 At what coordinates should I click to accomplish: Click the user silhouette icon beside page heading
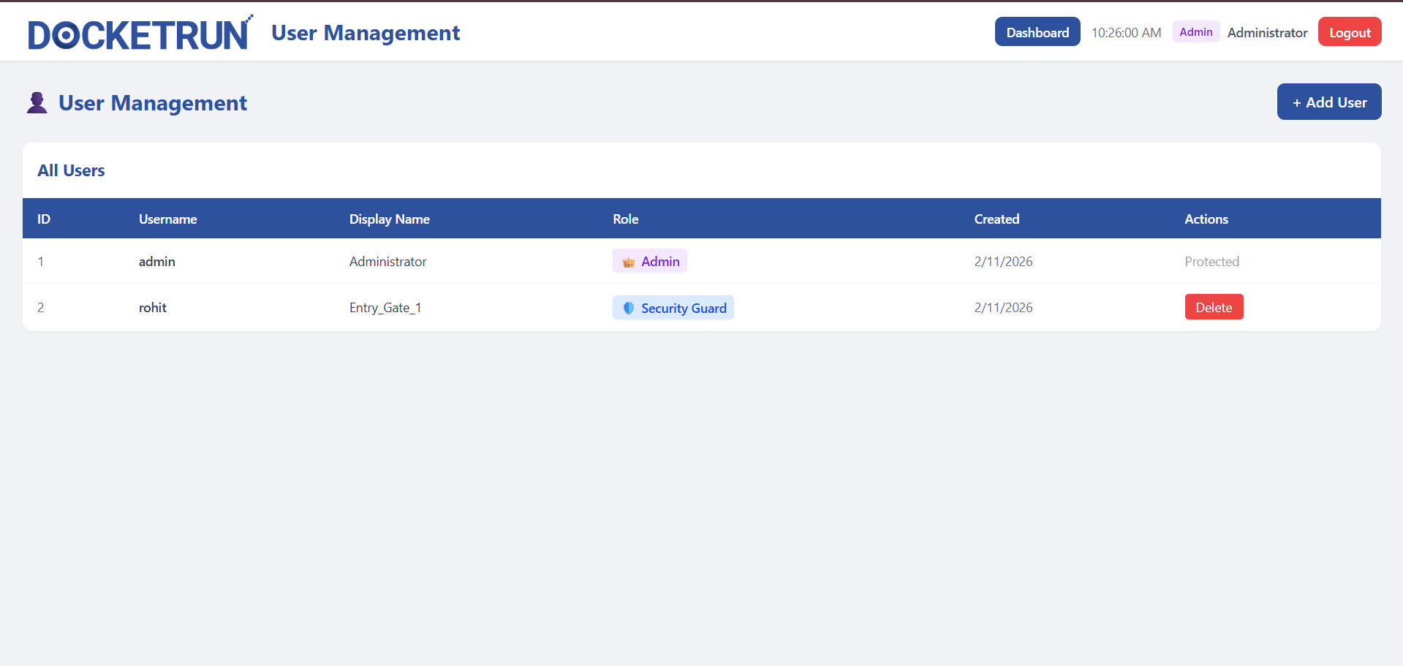point(37,103)
